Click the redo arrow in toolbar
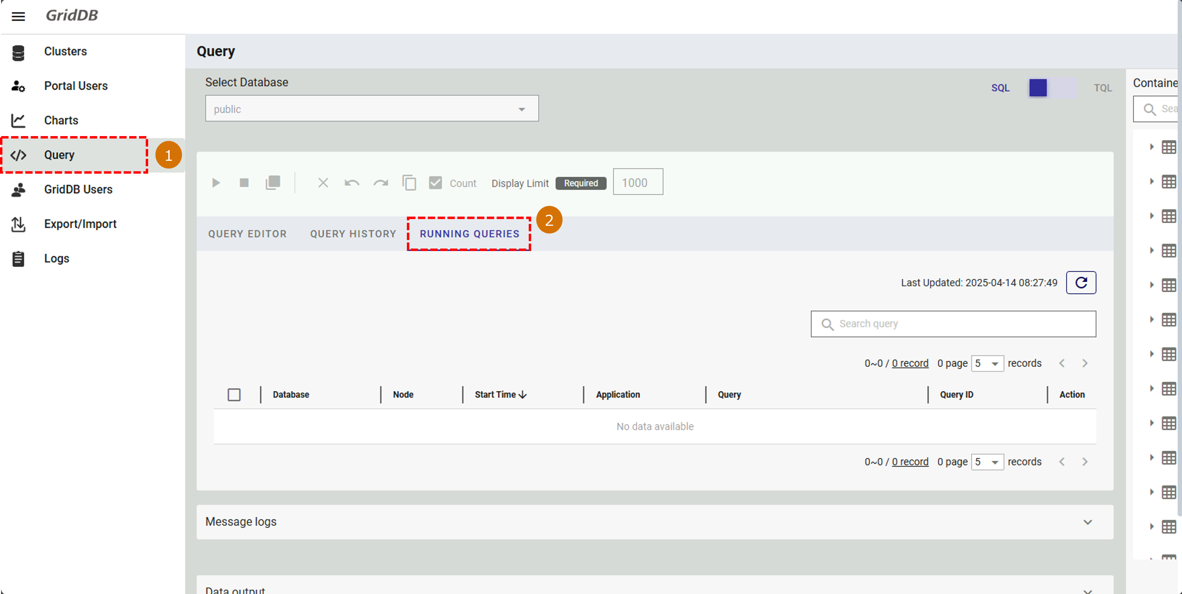 click(x=380, y=183)
